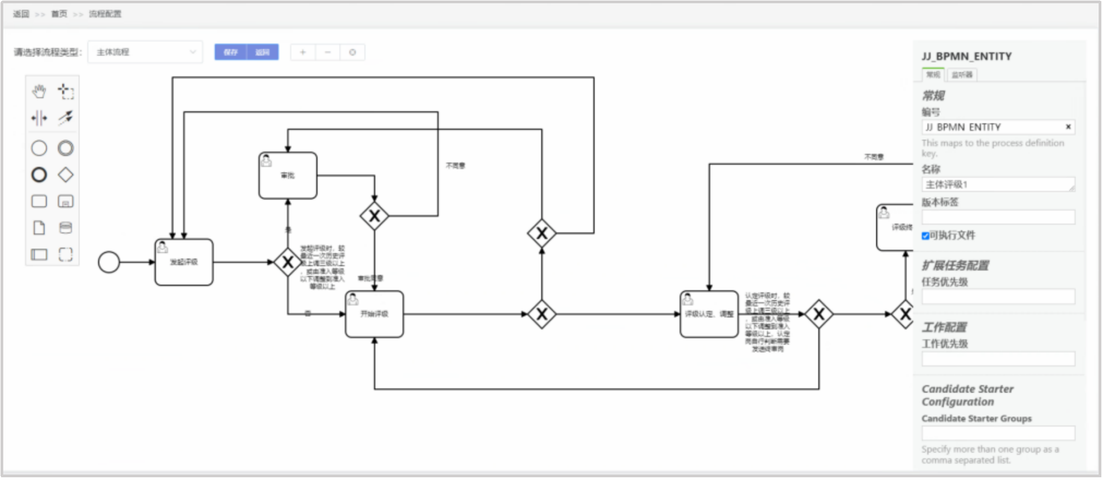
Task: Click the blue 返回 button
Action: pos(262,52)
